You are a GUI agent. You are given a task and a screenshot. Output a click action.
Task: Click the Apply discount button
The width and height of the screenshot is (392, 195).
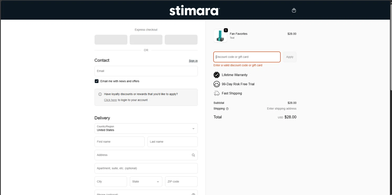click(x=290, y=57)
